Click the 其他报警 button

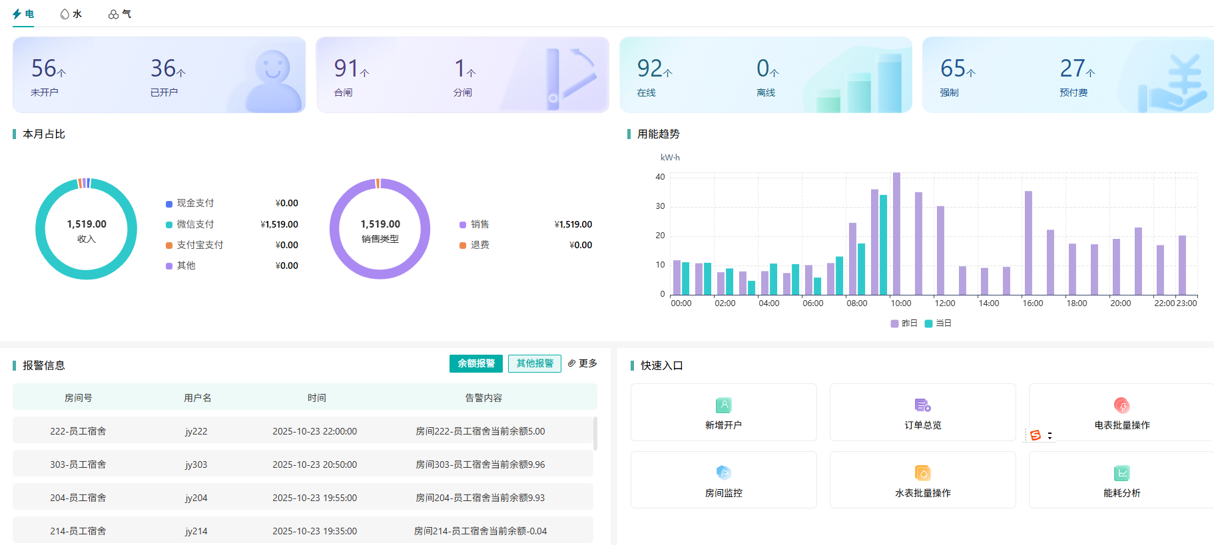pyautogui.click(x=534, y=363)
